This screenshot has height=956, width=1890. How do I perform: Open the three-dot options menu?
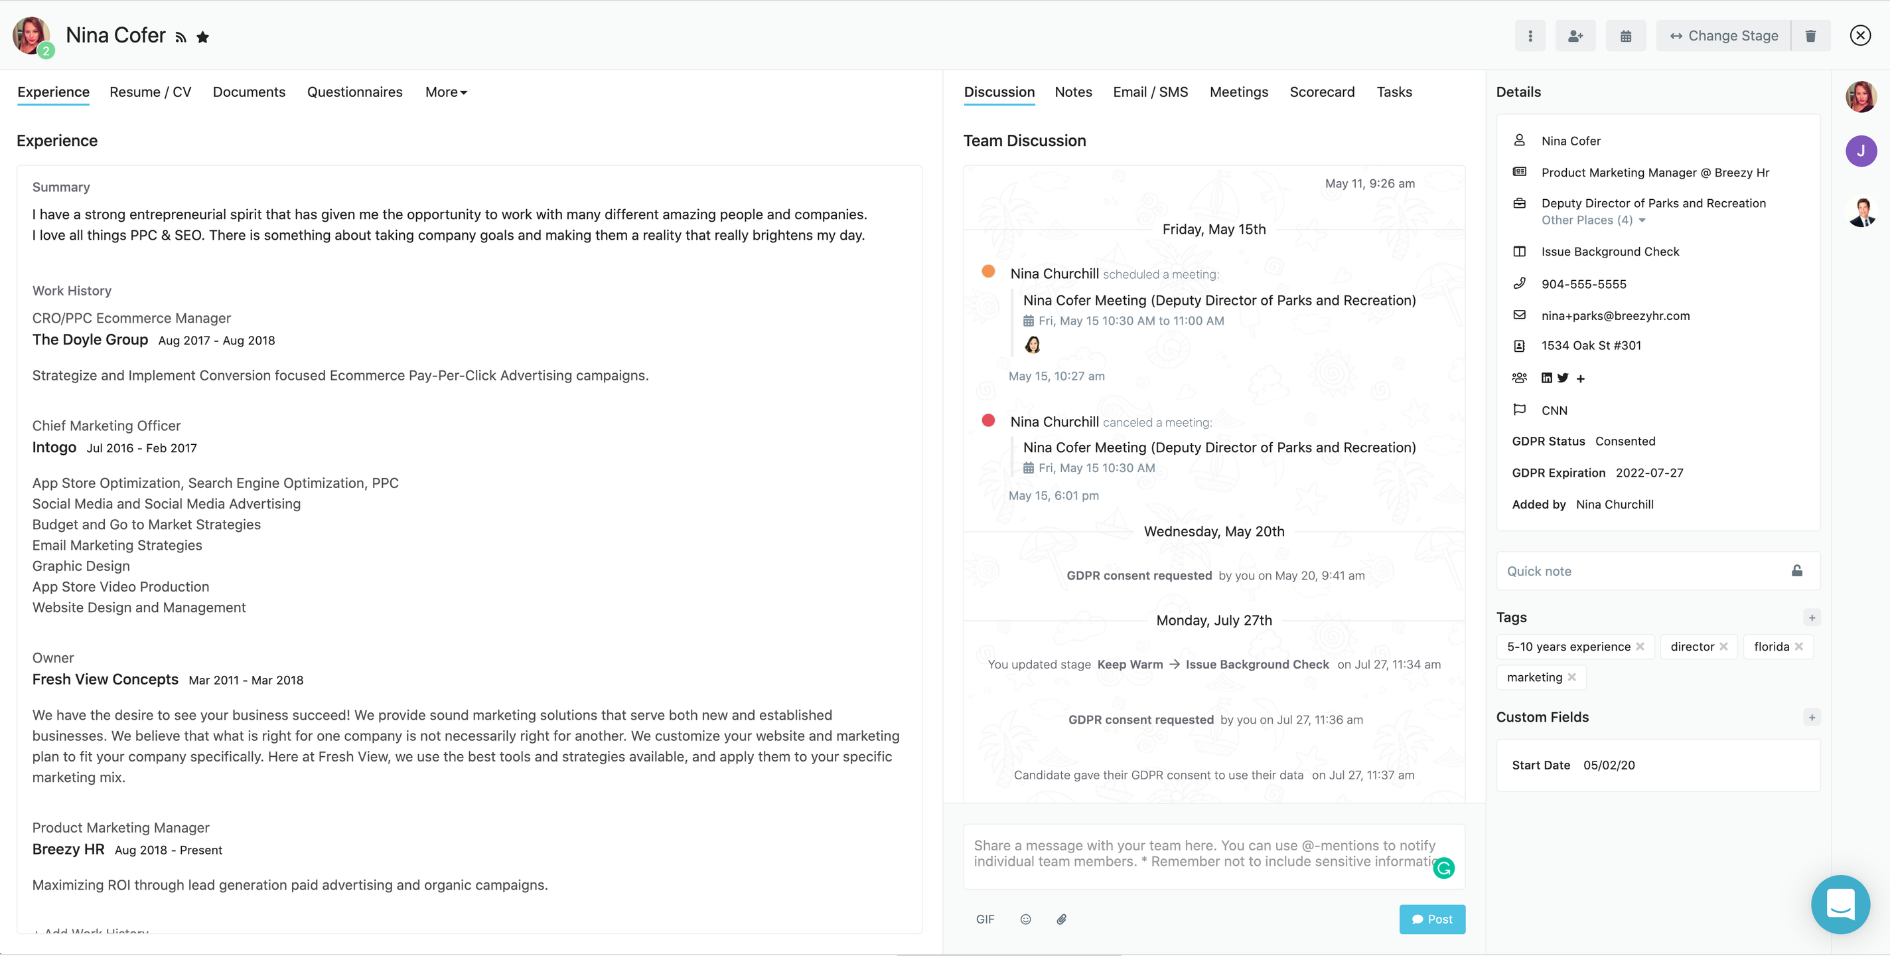(x=1530, y=36)
